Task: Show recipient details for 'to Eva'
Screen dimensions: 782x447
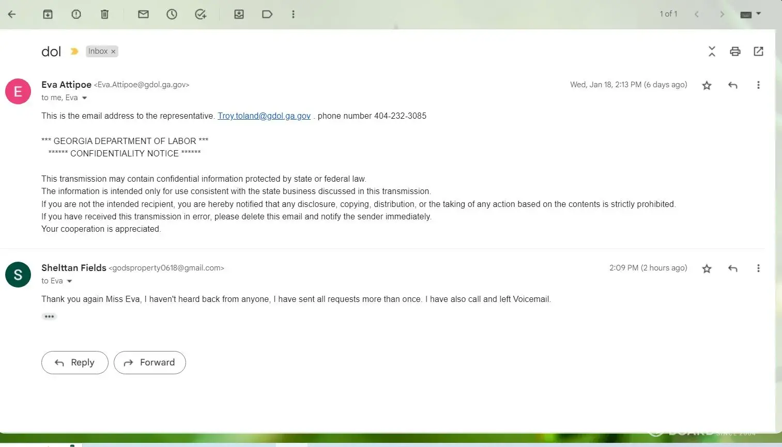Action: pos(69,281)
